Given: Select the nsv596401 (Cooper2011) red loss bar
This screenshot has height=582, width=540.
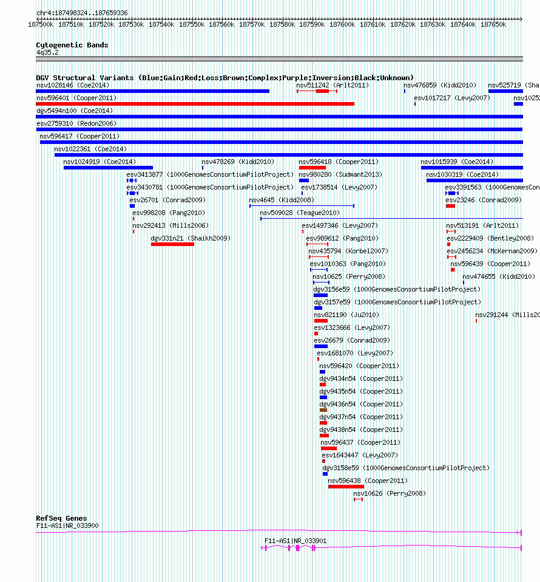Looking at the screenshot, I should (195, 104).
